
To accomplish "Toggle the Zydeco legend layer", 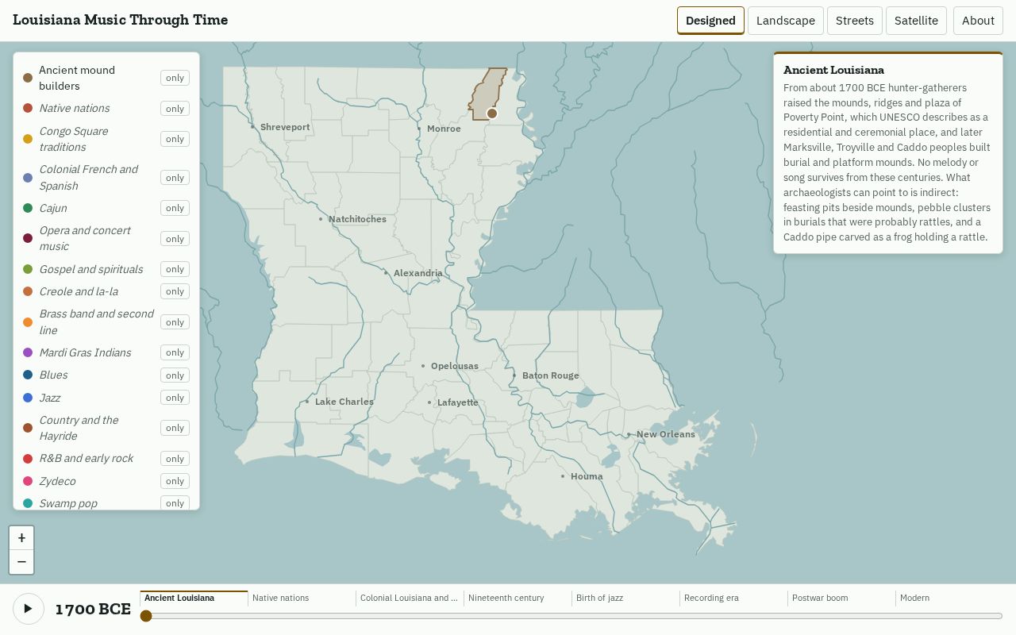I will click(x=89, y=481).
